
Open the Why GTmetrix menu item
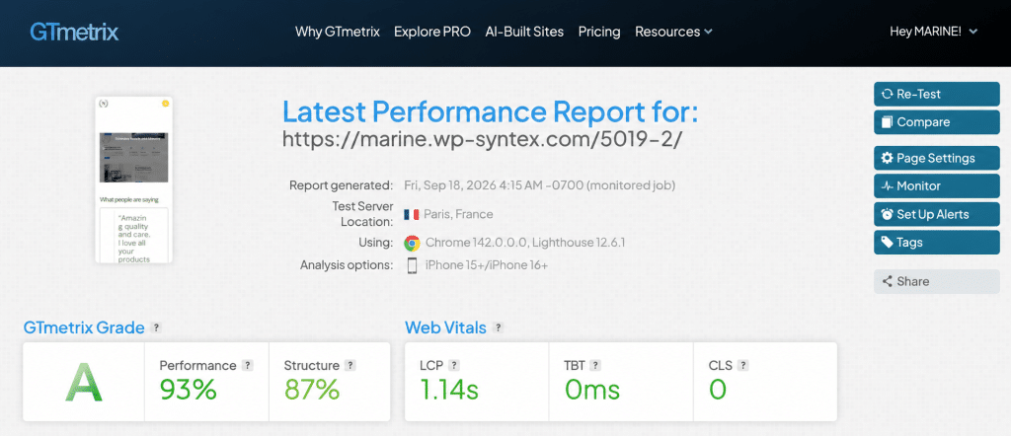click(338, 32)
